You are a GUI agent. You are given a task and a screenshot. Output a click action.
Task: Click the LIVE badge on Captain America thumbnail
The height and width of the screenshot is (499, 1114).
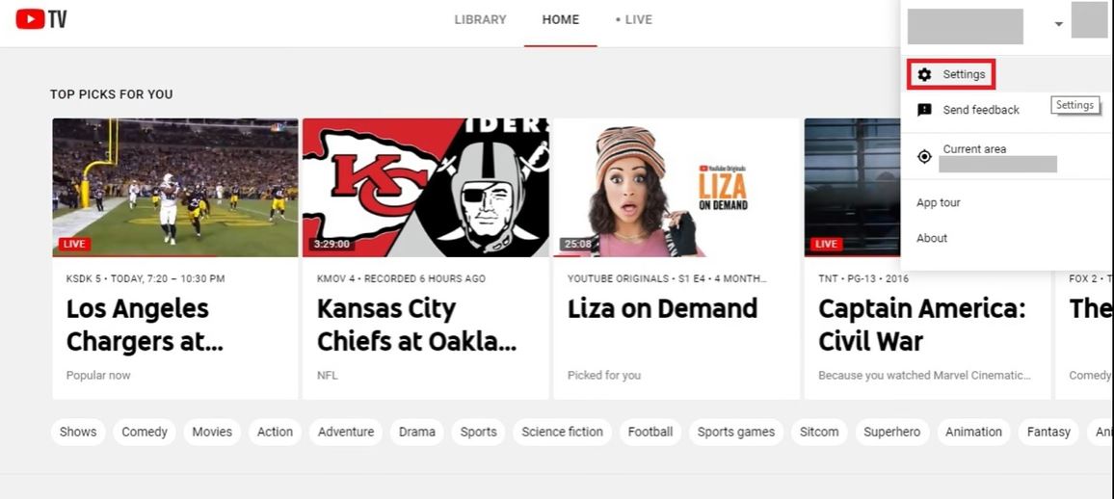pyautogui.click(x=826, y=244)
